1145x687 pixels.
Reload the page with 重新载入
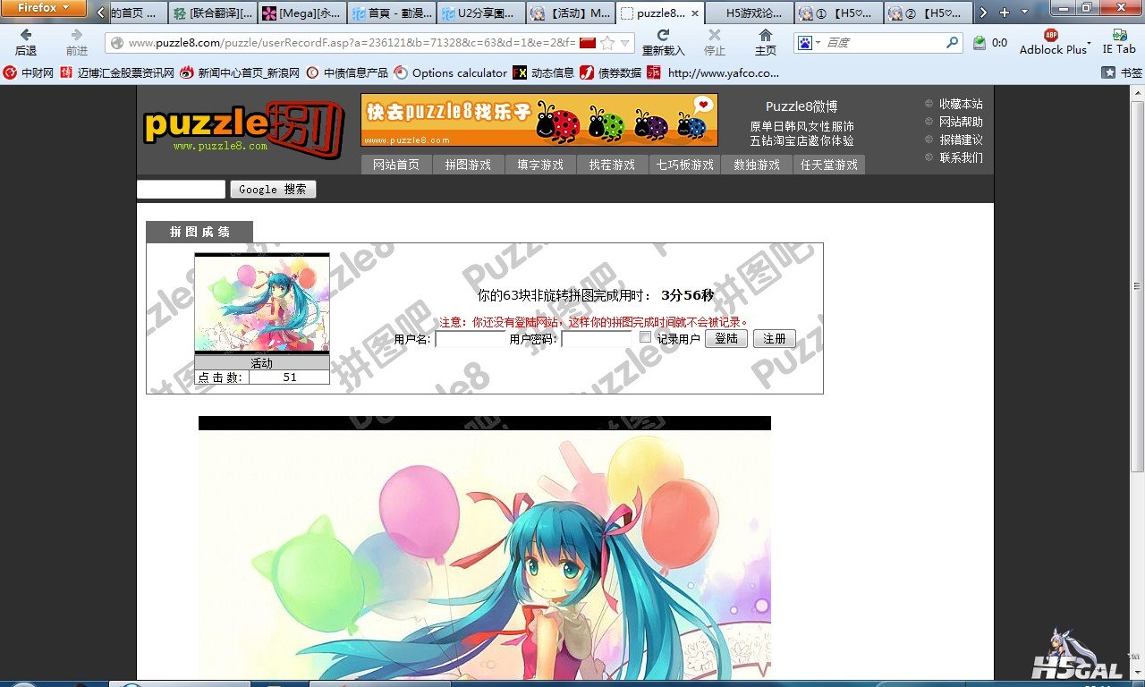tap(663, 41)
